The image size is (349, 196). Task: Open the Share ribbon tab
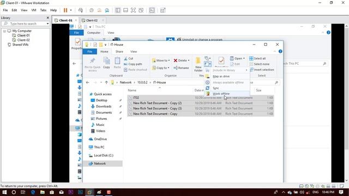(x=119, y=52)
